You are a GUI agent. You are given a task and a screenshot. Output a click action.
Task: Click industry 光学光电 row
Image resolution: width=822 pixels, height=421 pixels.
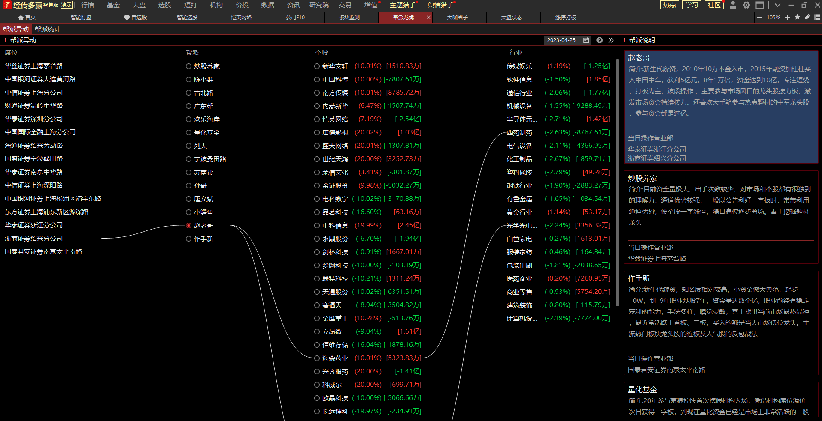[558, 225]
